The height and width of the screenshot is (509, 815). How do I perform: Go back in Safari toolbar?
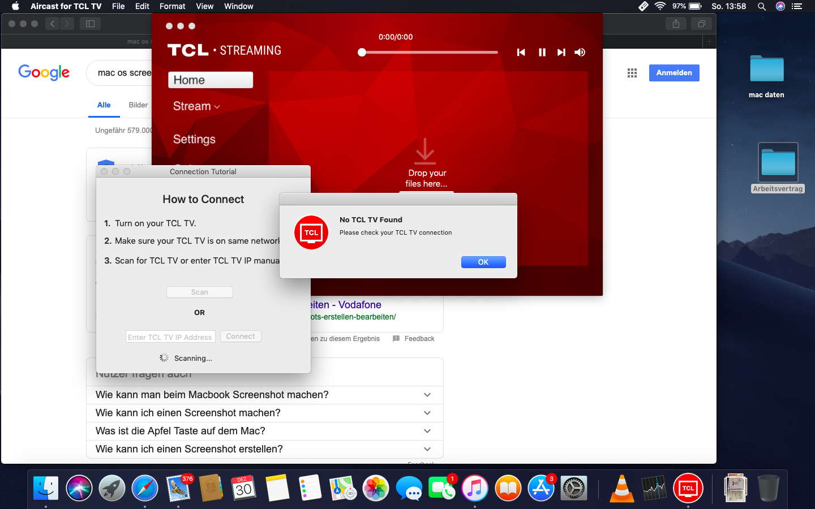coord(53,24)
